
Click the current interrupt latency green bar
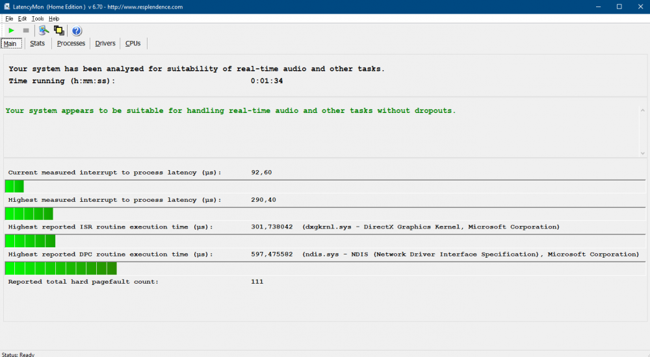coord(14,186)
